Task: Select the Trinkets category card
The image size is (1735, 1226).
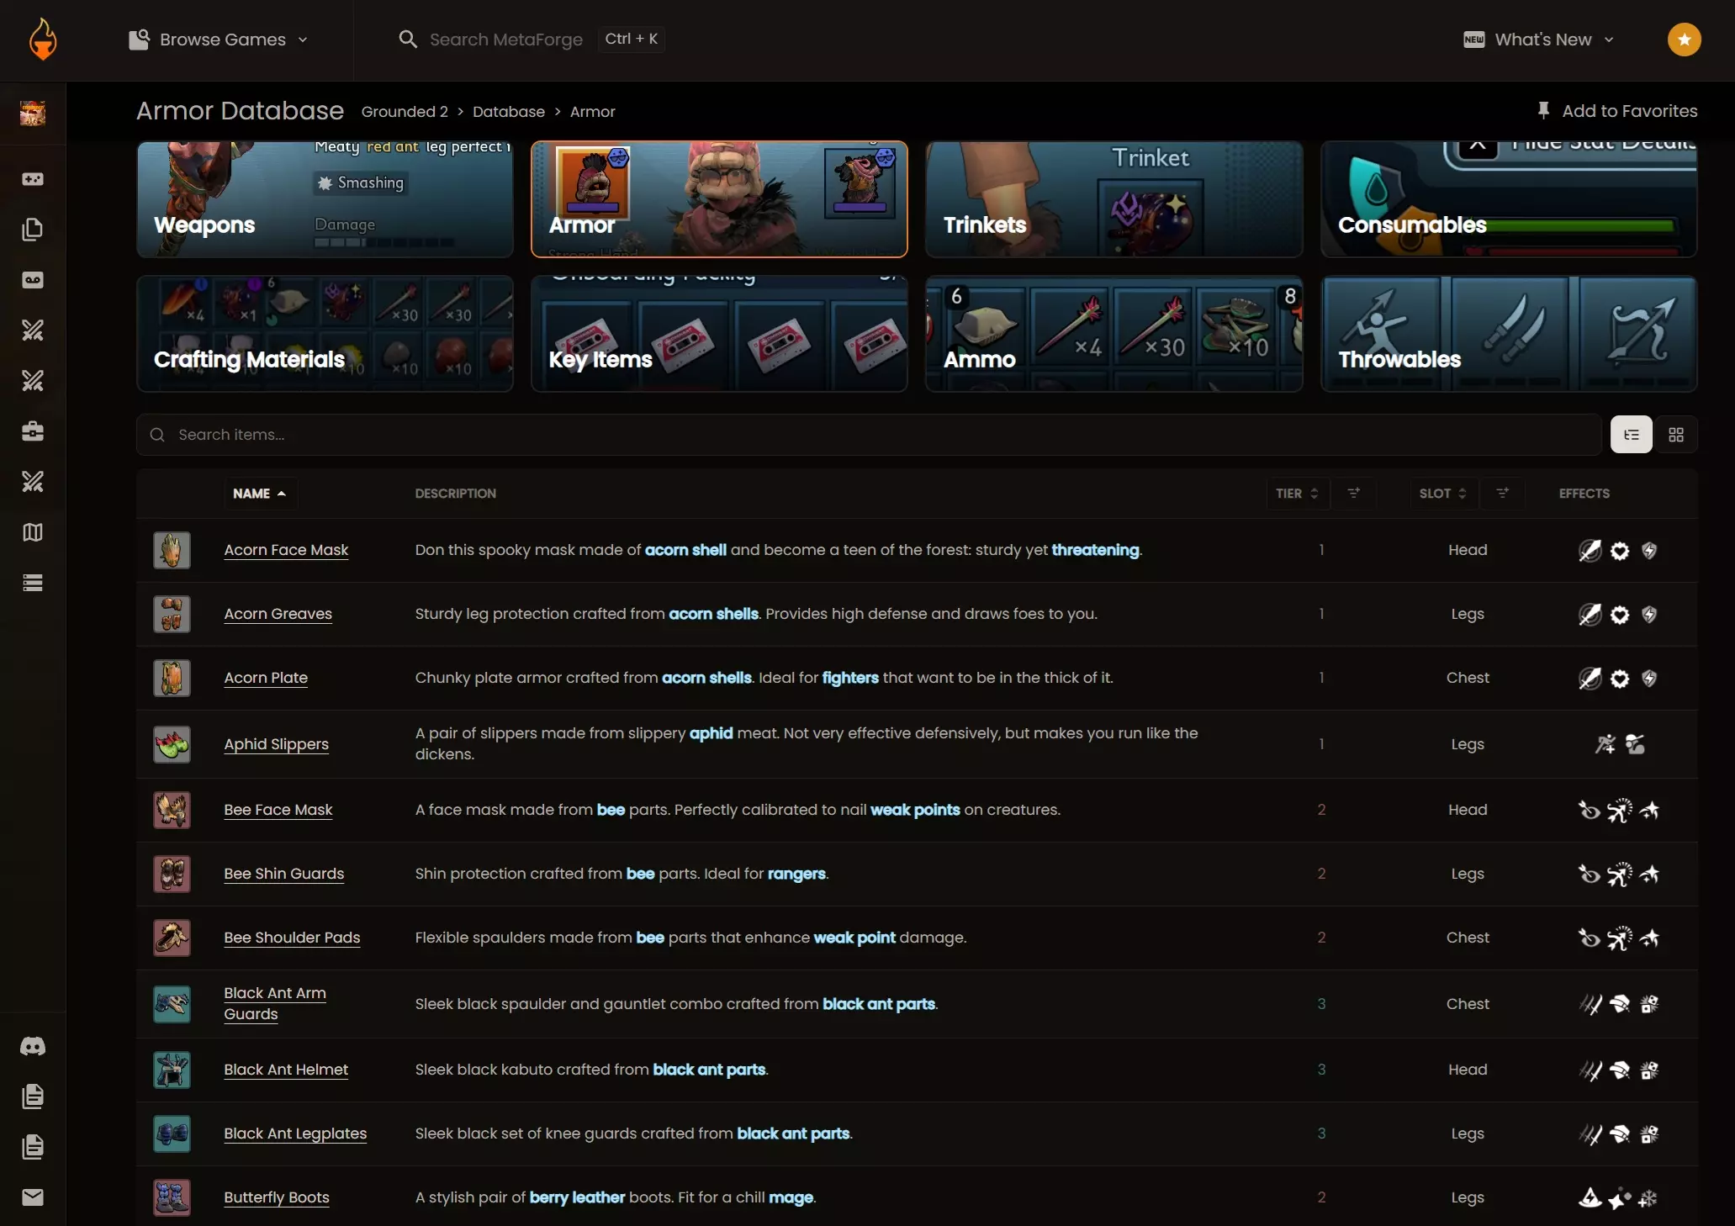Action: (x=1113, y=199)
